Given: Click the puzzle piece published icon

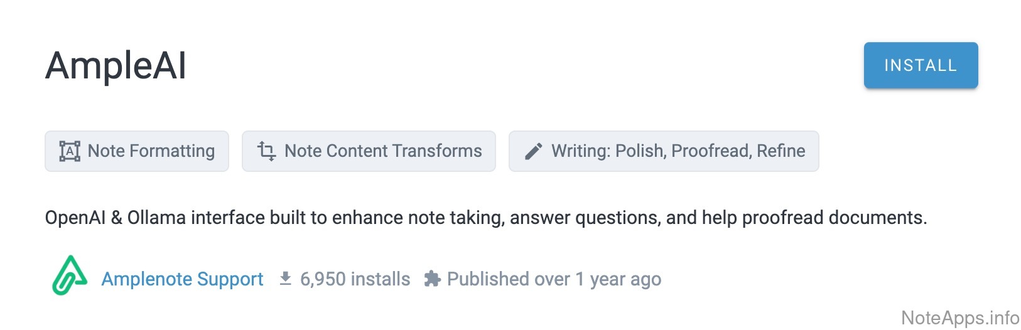Looking at the screenshot, I should [432, 279].
